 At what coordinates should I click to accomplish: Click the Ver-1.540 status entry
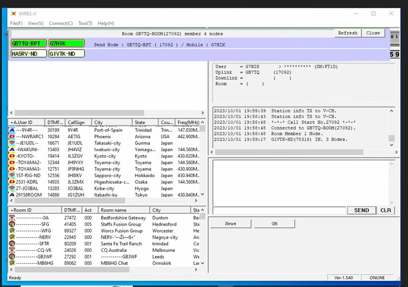click(x=343, y=278)
